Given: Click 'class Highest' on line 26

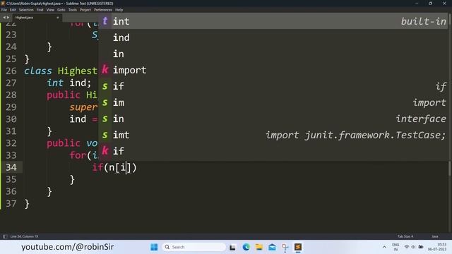Looking at the screenshot, I should 61,71.
